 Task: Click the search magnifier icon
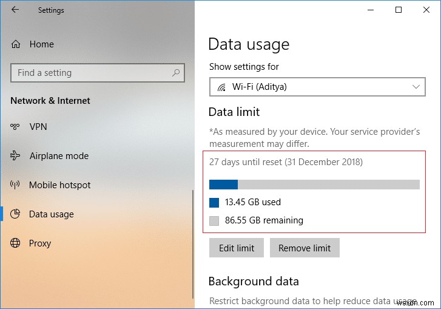click(x=176, y=73)
